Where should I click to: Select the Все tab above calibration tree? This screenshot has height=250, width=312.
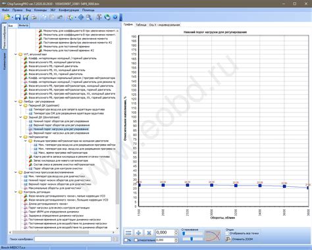click(11, 26)
